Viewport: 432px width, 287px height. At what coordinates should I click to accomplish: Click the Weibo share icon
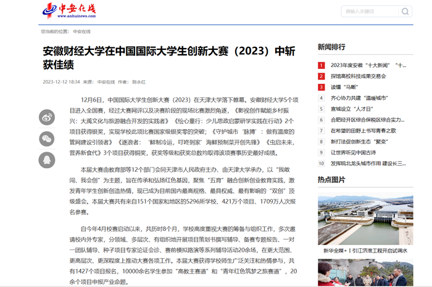(x=47, y=117)
